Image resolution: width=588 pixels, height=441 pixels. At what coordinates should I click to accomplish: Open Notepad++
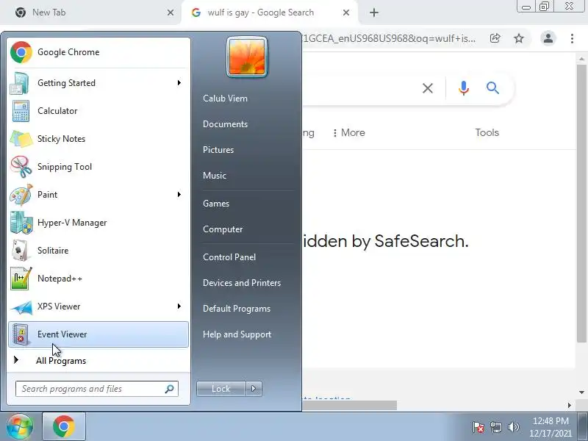point(98,279)
